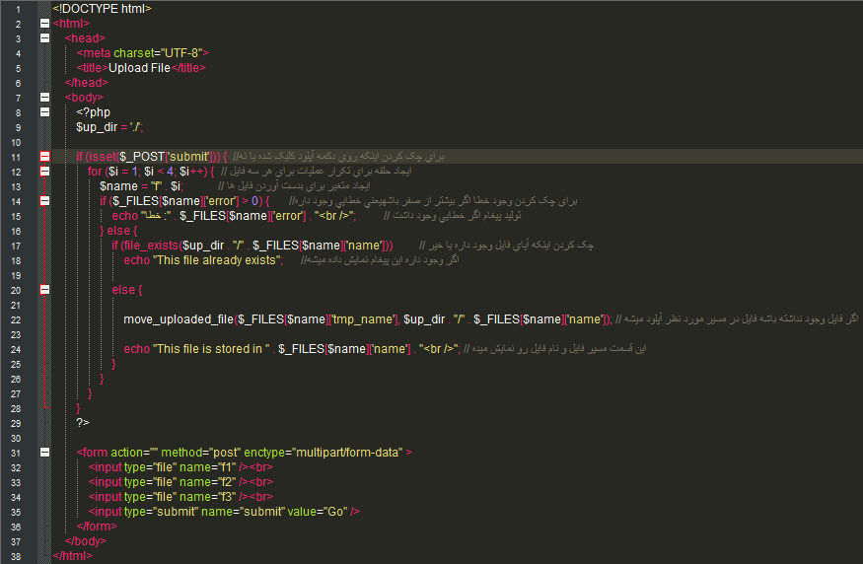Collapse the html tag fold on line 2
This screenshot has width=863, height=564.
44,24
